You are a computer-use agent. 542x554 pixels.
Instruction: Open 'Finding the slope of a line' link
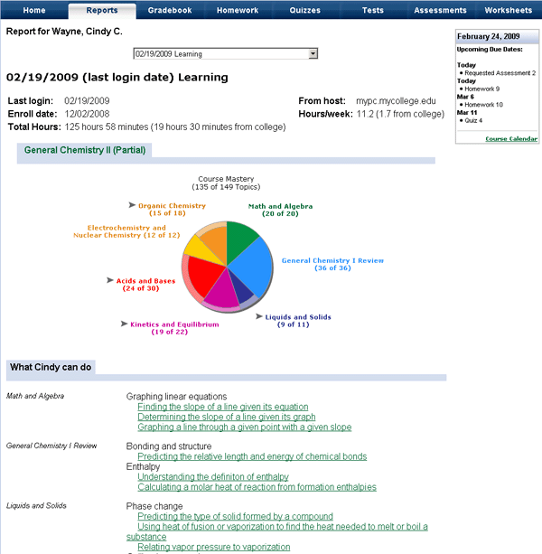(x=222, y=407)
